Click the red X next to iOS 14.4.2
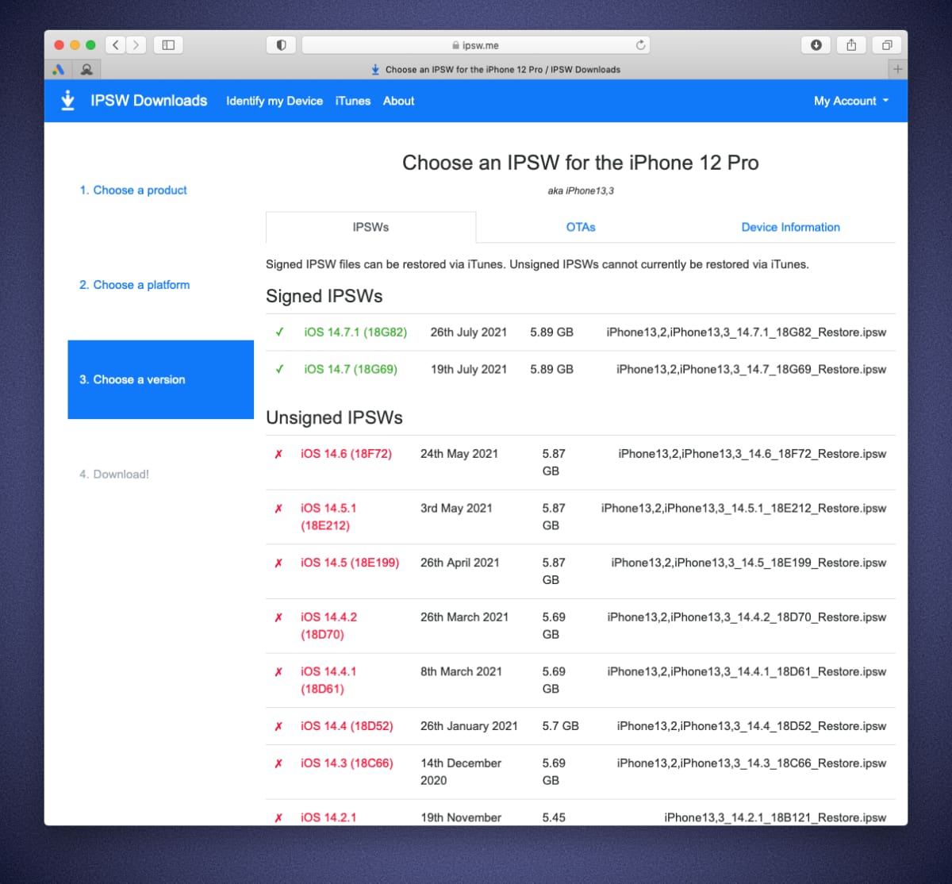 coord(278,617)
